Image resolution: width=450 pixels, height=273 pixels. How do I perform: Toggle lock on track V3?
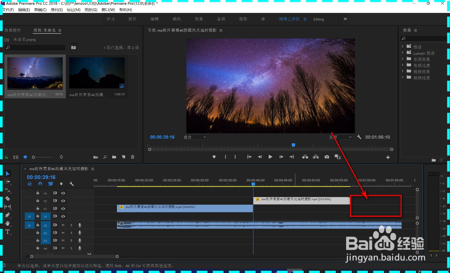pos(38,200)
